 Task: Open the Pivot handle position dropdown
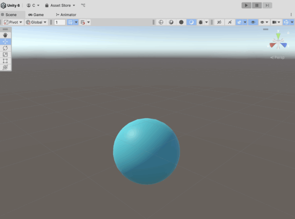(x=13, y=22)
